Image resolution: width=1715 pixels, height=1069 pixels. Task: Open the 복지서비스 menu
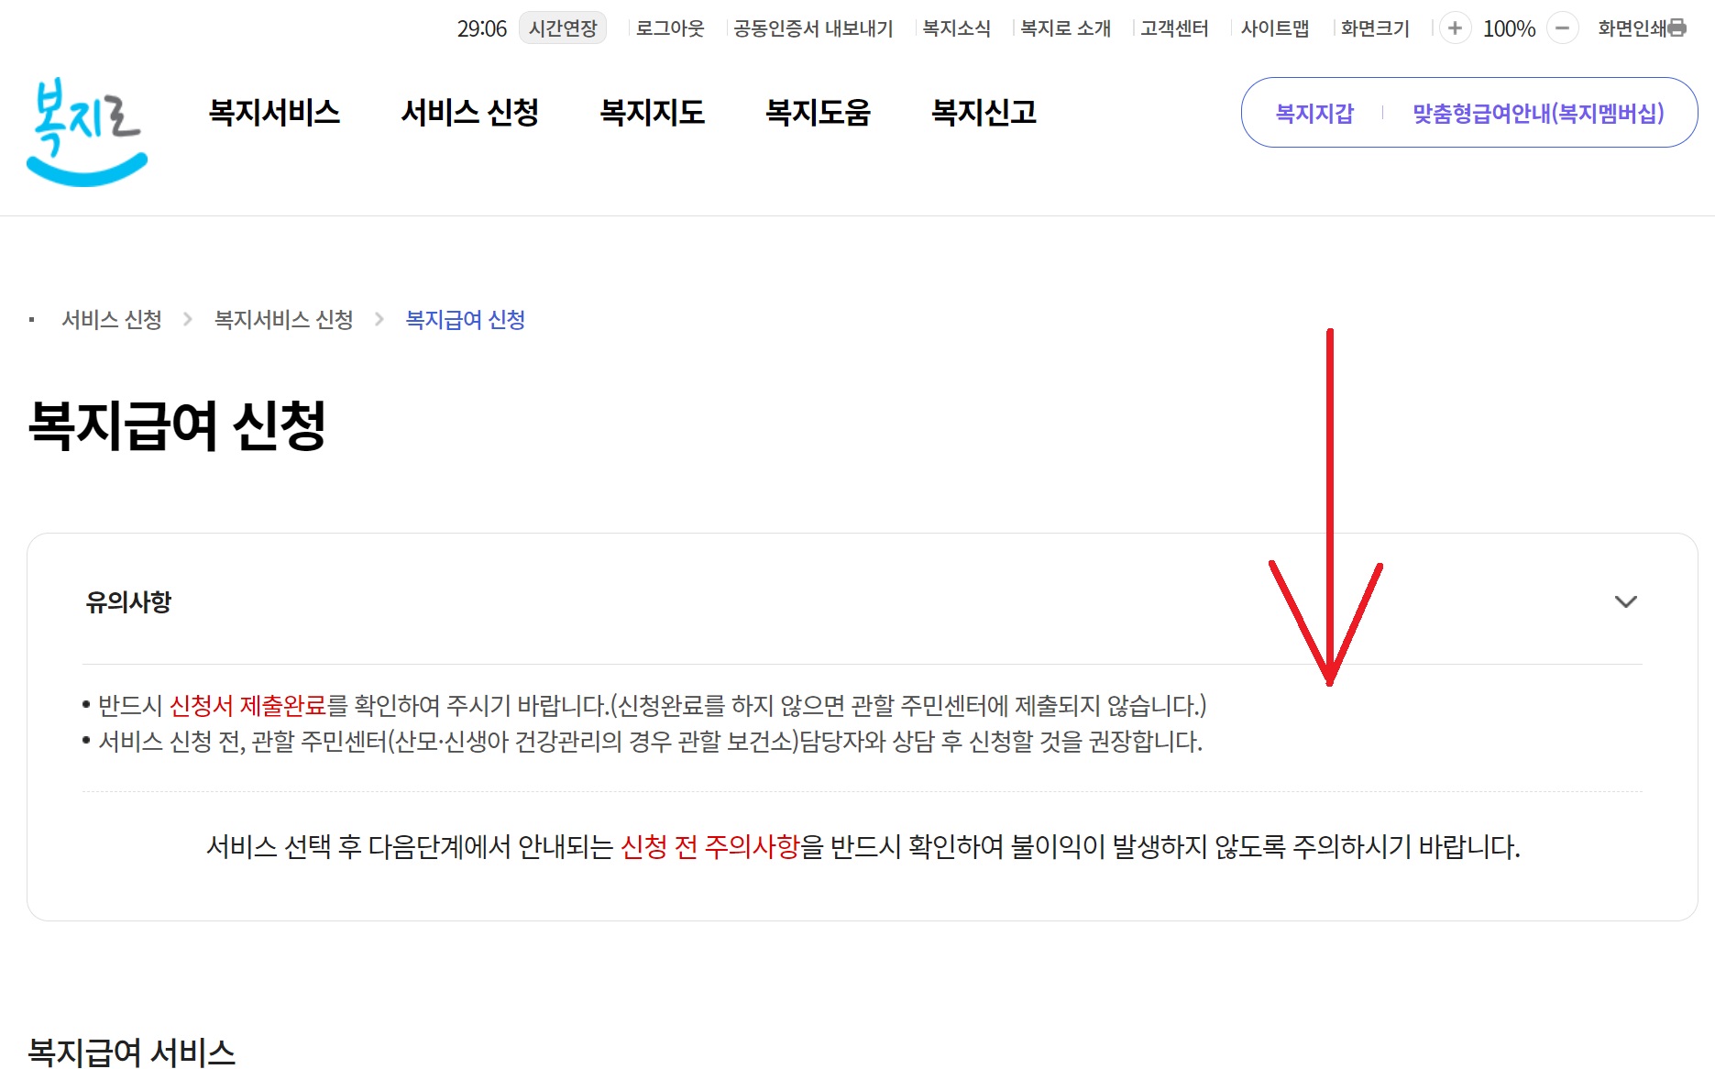coord(276,112)
